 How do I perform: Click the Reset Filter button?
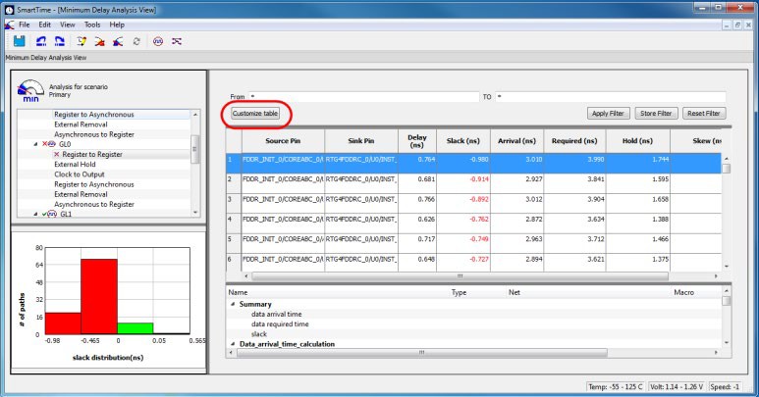(x=703, y=114)
